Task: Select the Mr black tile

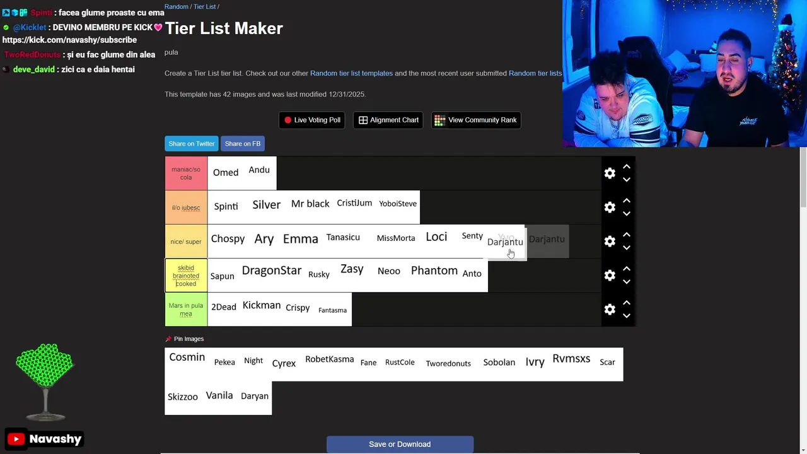Action: (x=310, y=207)
